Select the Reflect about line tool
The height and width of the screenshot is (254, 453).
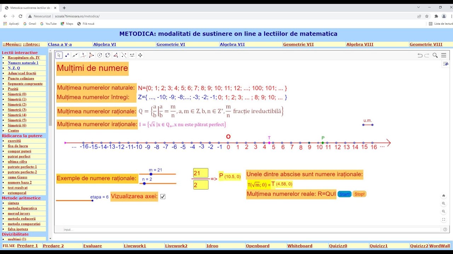[x=124, y=55]
